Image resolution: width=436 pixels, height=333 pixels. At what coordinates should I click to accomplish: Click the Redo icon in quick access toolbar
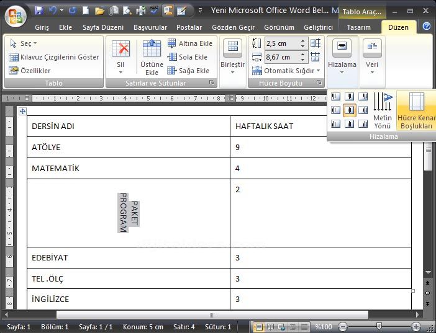click(72, 11)
